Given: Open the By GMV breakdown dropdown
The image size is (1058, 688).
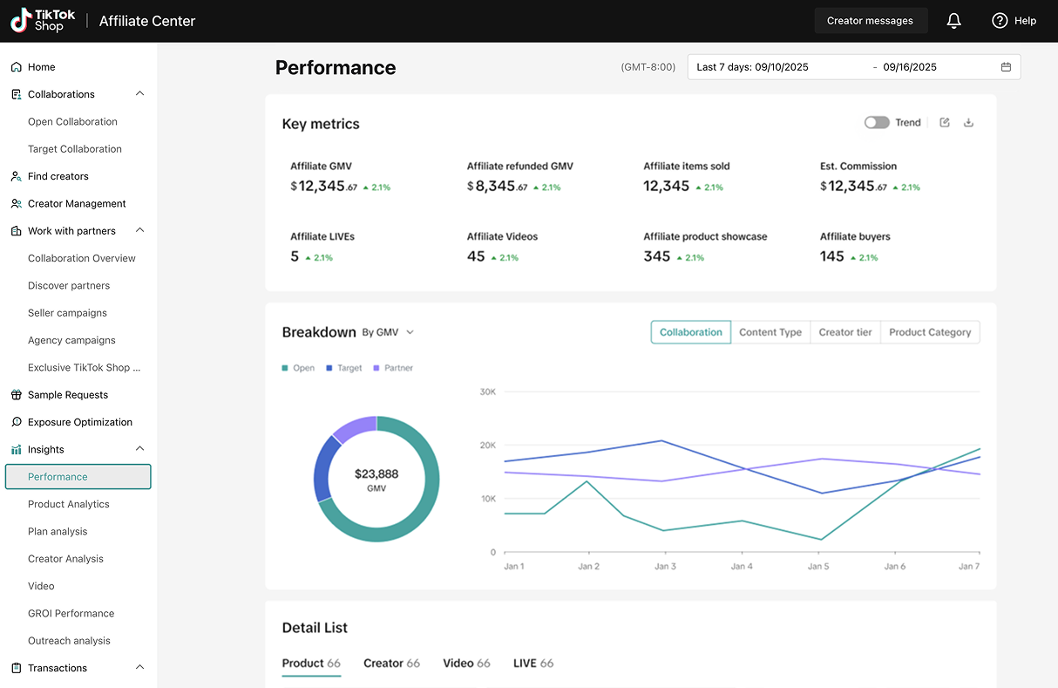Looking at the screenshot, I should coord(389,332).
